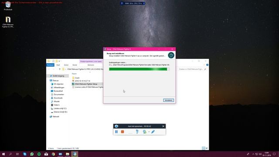Open the Beheren tab in Explorer
Screen dimensions: 279x157
click(x=91, y=65)
